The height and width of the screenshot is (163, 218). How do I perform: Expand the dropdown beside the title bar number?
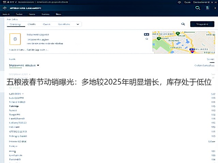16,2
